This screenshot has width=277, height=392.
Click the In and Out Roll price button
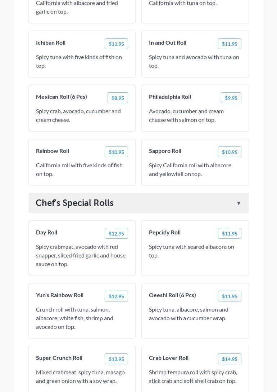click(230, 44)
